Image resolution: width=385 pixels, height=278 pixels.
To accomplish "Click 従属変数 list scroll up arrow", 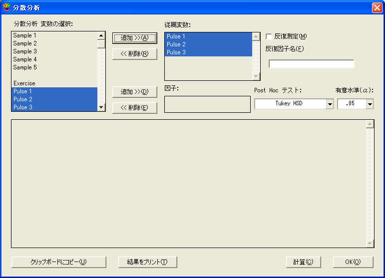I will pos(256,36).
